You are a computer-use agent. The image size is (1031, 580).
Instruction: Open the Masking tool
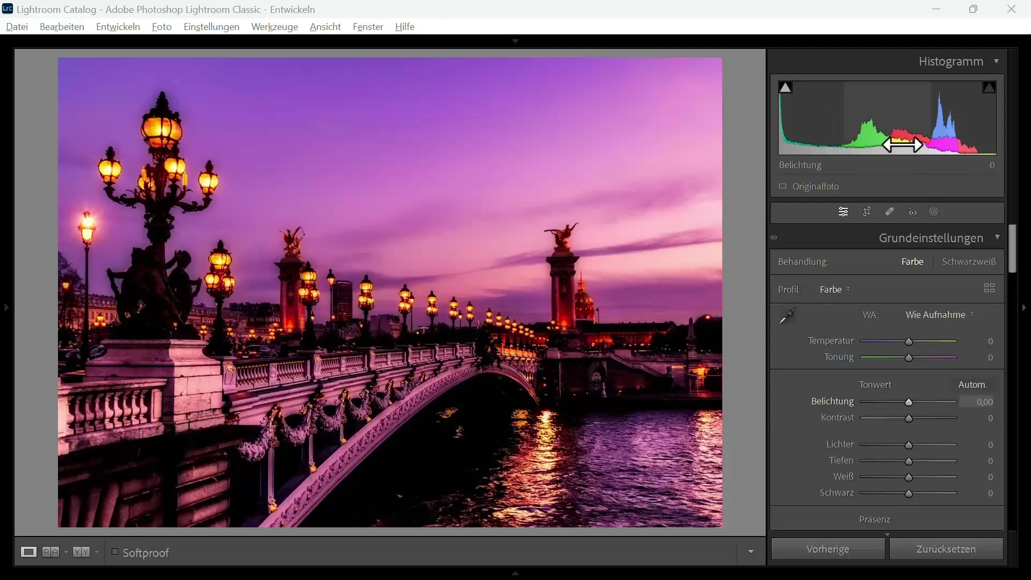(x=934, y=212)
